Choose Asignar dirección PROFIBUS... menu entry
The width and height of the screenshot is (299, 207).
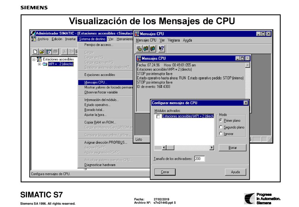105,142
